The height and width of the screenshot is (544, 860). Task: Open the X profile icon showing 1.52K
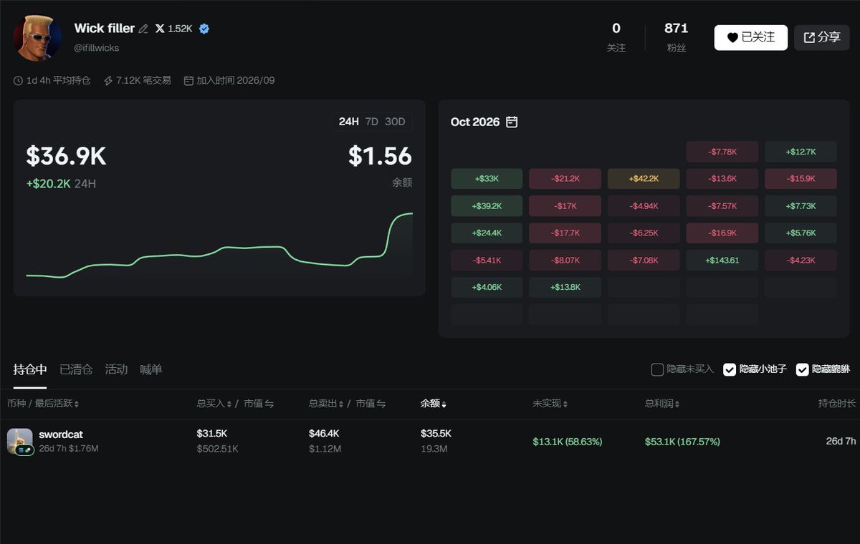point(160,29)
